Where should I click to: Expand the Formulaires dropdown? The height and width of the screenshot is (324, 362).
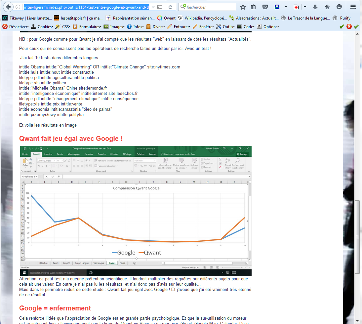click(x=87, y=26)
